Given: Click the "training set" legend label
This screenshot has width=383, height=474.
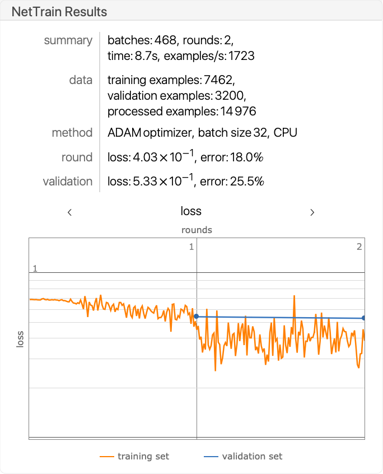Looking at the screenshot, I should tap(143, 457).
